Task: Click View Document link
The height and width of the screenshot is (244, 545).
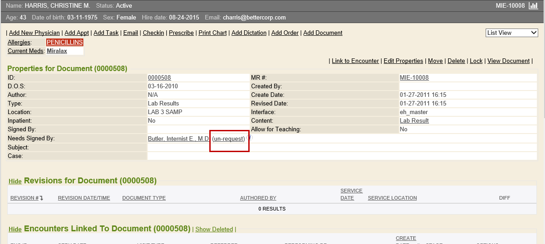Action: 508,61
